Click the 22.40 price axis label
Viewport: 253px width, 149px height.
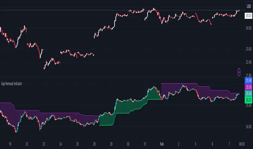[248, 62]
